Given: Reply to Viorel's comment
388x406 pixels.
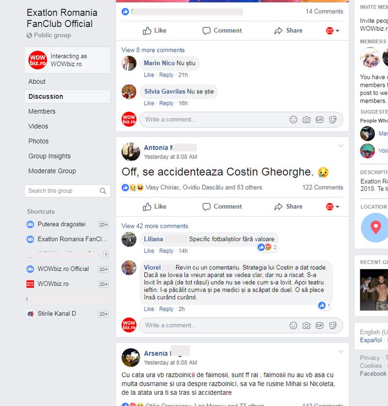Looking at the screenshot, I should (x=166, y=309).
